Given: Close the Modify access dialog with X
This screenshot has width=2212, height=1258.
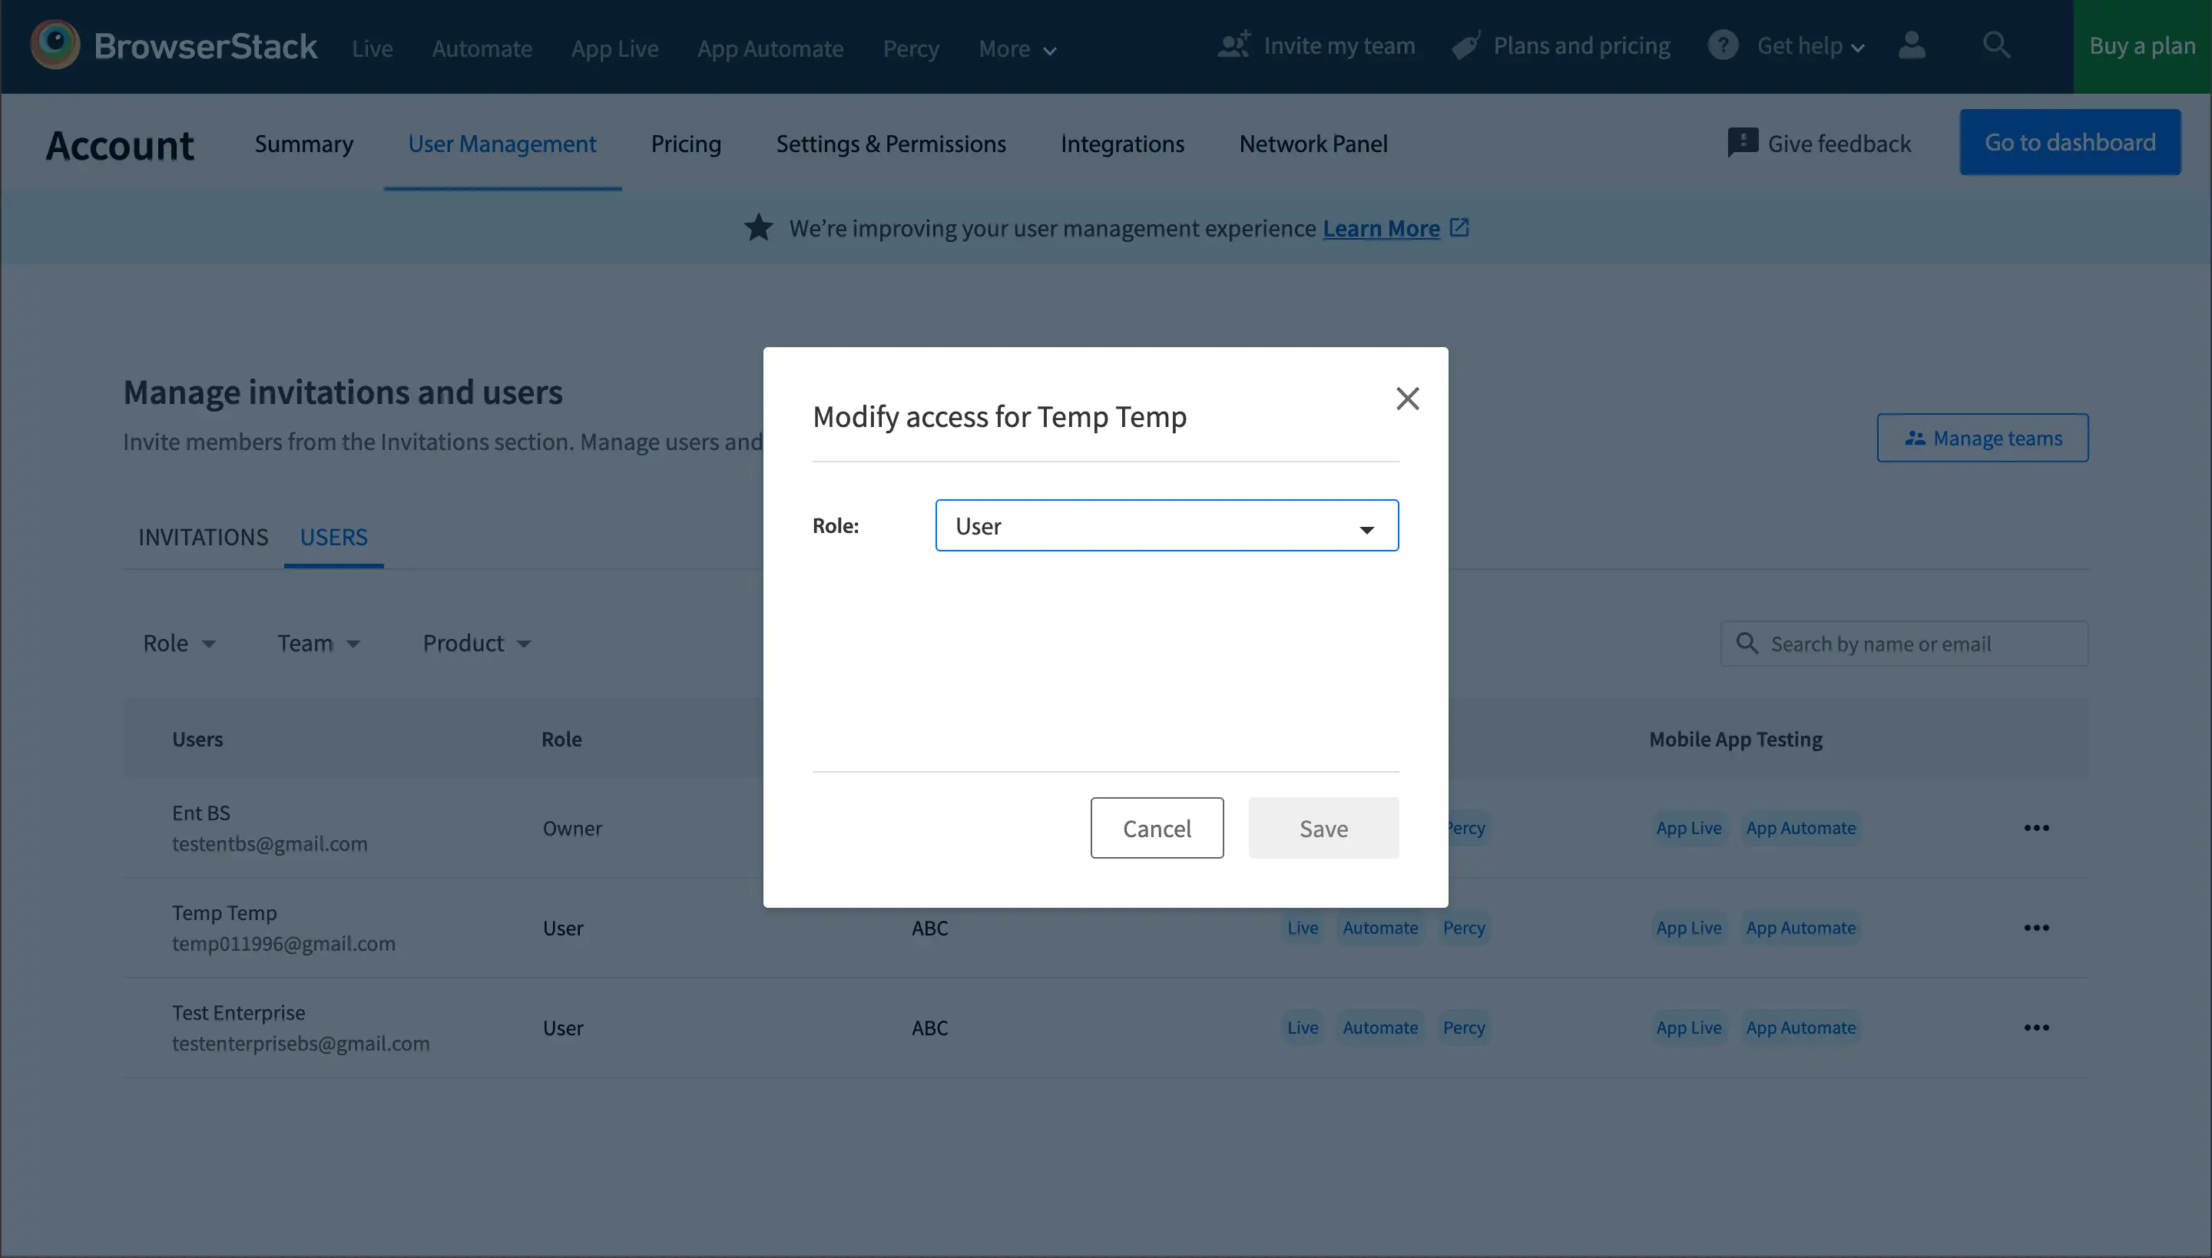Looking at the screenshot, I should coord(1408,399).
